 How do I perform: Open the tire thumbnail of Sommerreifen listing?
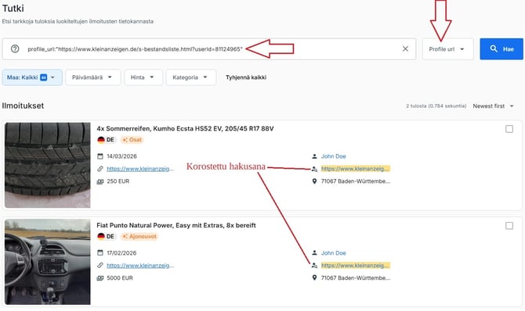[48, 165]
